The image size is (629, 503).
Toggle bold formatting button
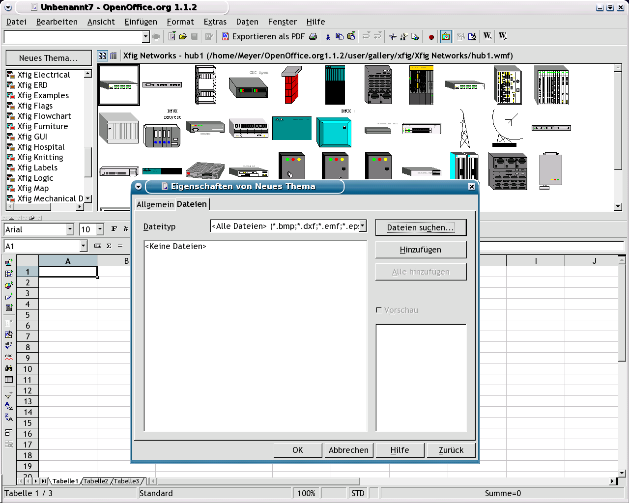[114, 229]
